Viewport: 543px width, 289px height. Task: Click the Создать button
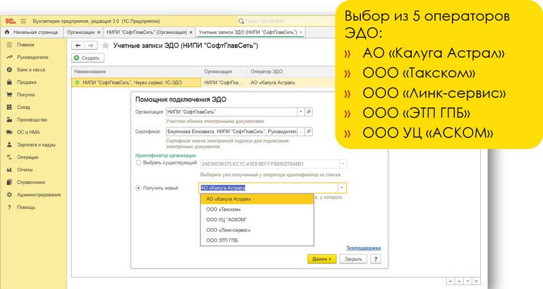click(88, 58)
